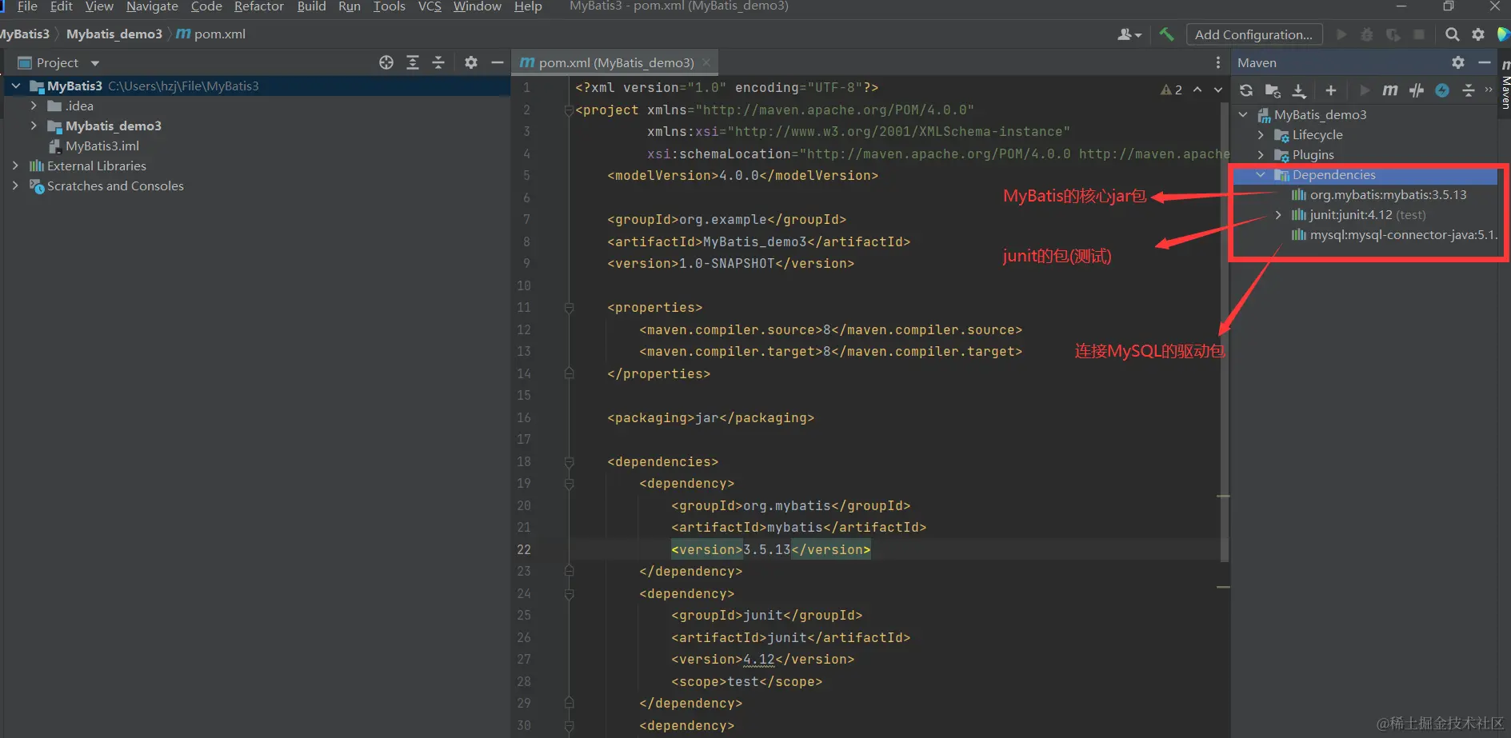This screenshot has height=738, width=1511.
Task: Open Search Everywhere magnifier
Action: (x=1453, y=34)
